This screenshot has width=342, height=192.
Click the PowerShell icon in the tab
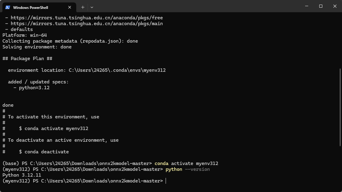8,7
